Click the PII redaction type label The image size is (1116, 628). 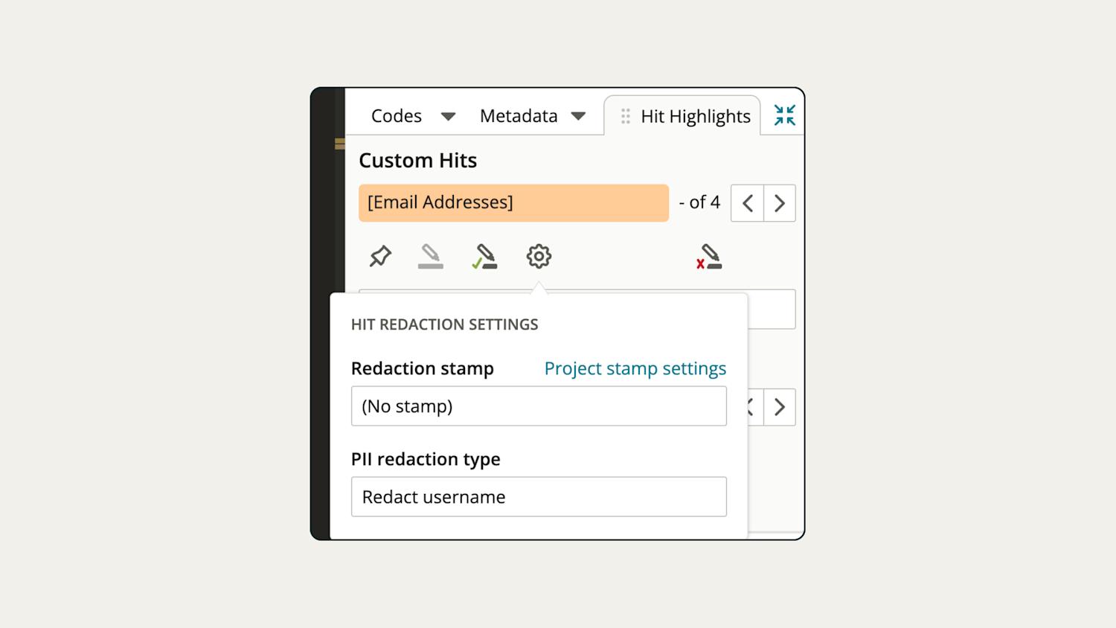(x=426, y=459)
